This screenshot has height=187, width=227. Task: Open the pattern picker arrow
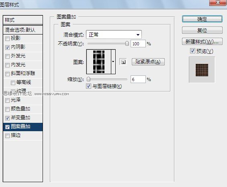click(113, 62)
